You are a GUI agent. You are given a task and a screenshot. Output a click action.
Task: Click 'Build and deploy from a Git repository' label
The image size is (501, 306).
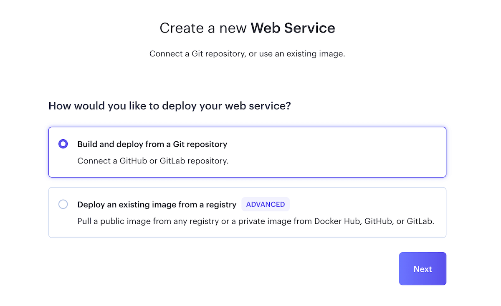(x=152, y=144)
